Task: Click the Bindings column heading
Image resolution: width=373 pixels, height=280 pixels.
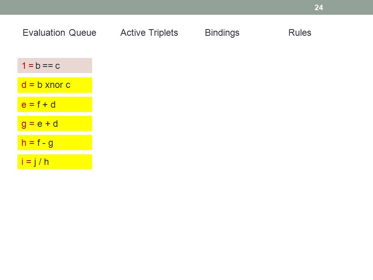Action: [222, 33]
